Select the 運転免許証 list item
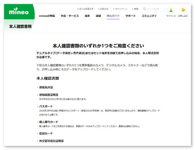 [x=46, y=87]
